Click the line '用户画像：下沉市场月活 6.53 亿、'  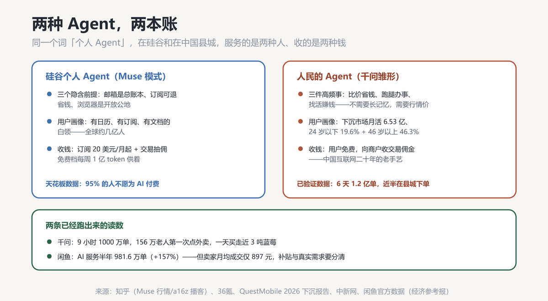point(358,122)
